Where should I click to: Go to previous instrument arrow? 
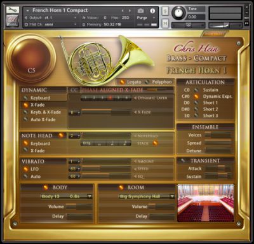pyautogui.click(x=123, y=11)
